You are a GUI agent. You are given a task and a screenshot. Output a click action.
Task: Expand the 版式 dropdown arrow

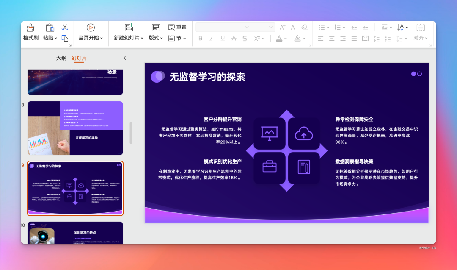click(x=161, y=38)
